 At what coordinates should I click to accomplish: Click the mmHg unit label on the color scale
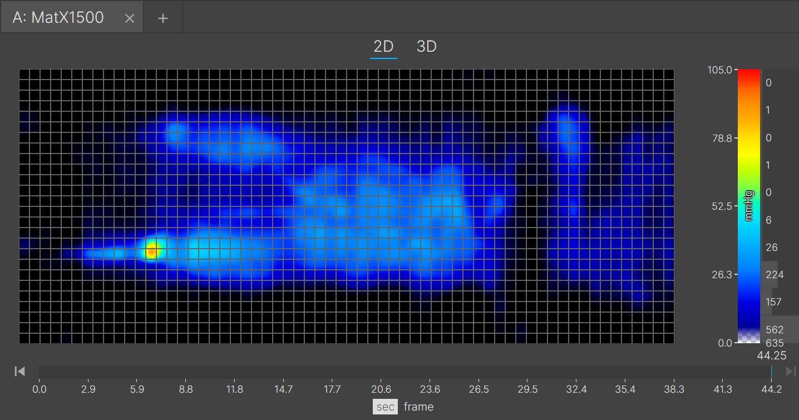coord(749,205)
